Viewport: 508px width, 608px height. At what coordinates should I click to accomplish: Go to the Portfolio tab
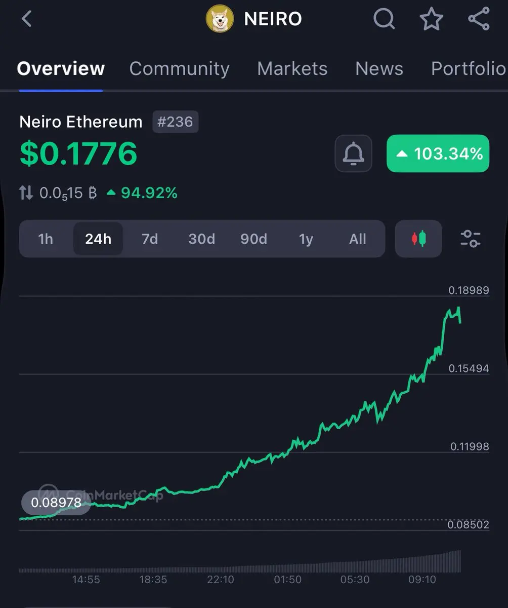pos(469,68)
